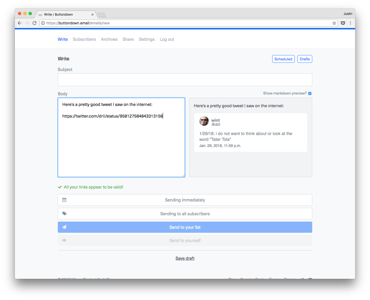Reload the page with the refresh icon
Screen dimensions: 370x300
tap(34, 23)
